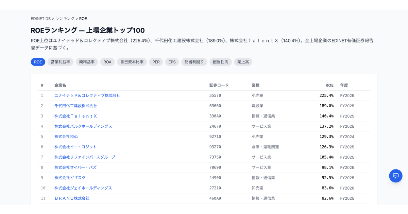This screenshot has width=408, height=214.
Task: Select the 自己資本比率 ranking pill
Action: coord(132,62)
